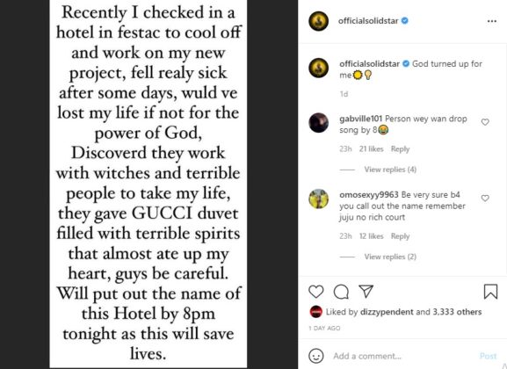The width and height of the screenshot is (507, 369).
Task: Open dizzypendent's profile link
Action: coord(387,312)
